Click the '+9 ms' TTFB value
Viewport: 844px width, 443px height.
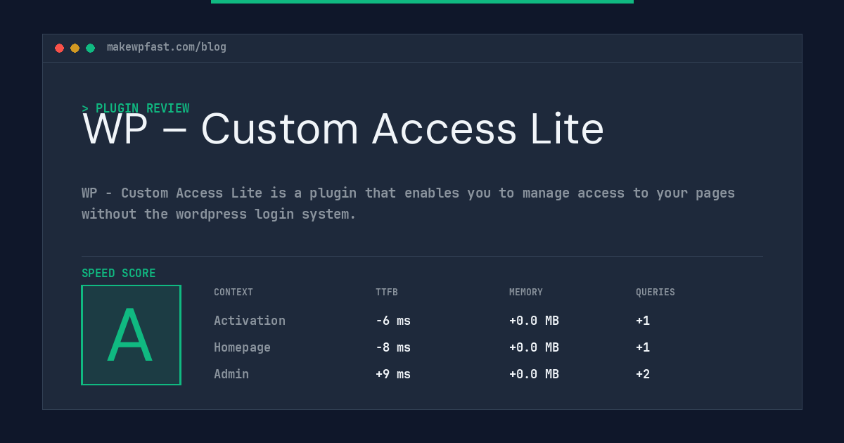pos(393,374)
